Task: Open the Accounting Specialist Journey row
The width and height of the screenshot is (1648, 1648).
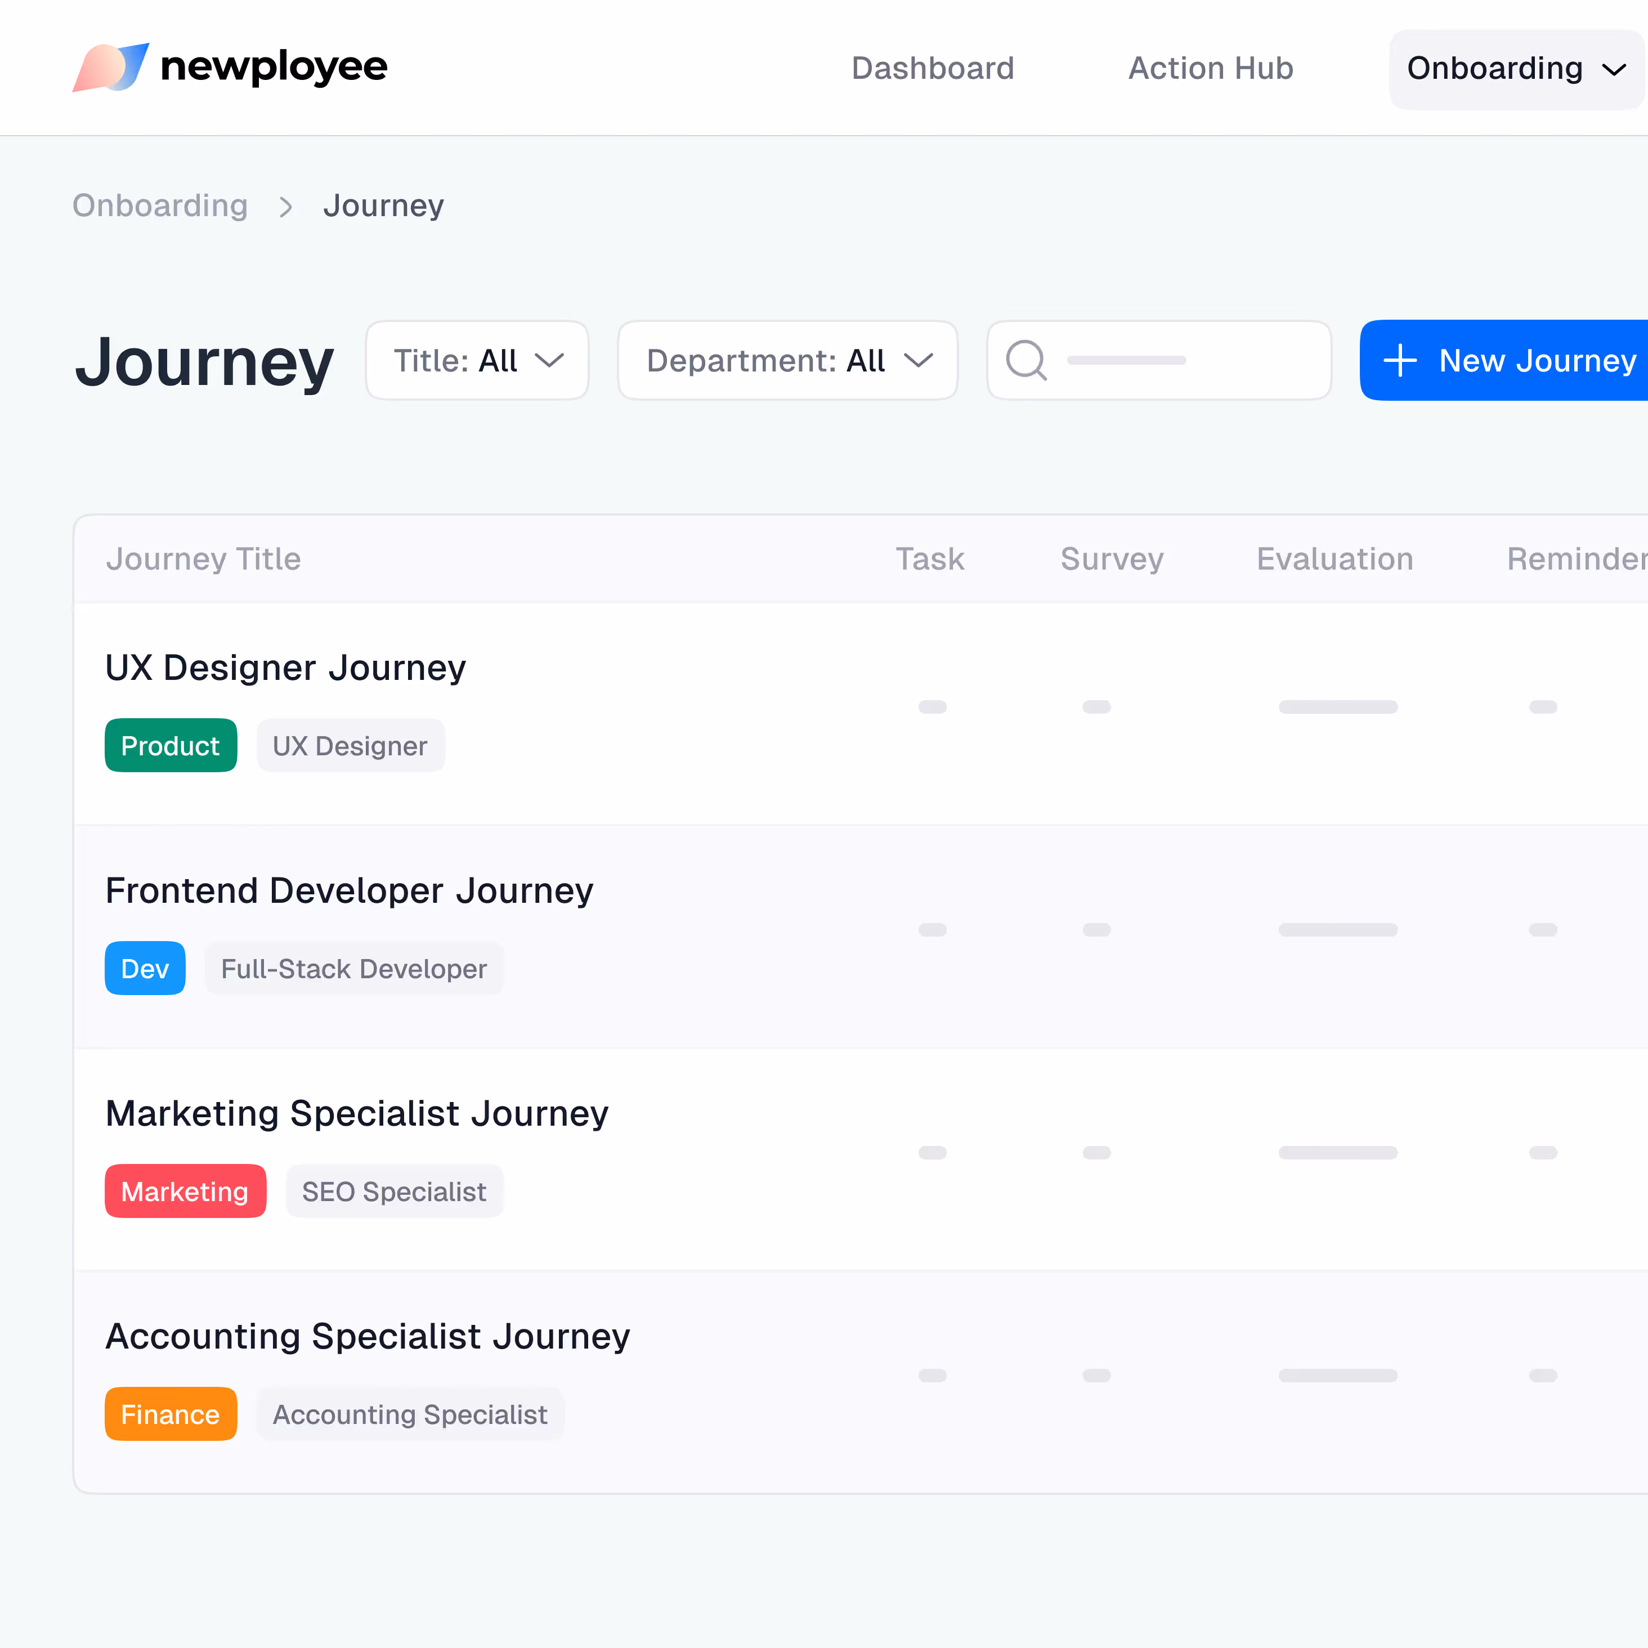Action: [x=368, y=1336]
